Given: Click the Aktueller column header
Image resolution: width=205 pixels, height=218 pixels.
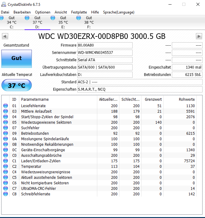Looking at the screenshot, I should 108,100.
